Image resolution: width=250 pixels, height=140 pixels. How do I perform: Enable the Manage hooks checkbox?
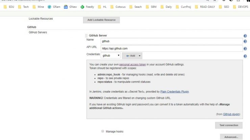tap(103, 131)
